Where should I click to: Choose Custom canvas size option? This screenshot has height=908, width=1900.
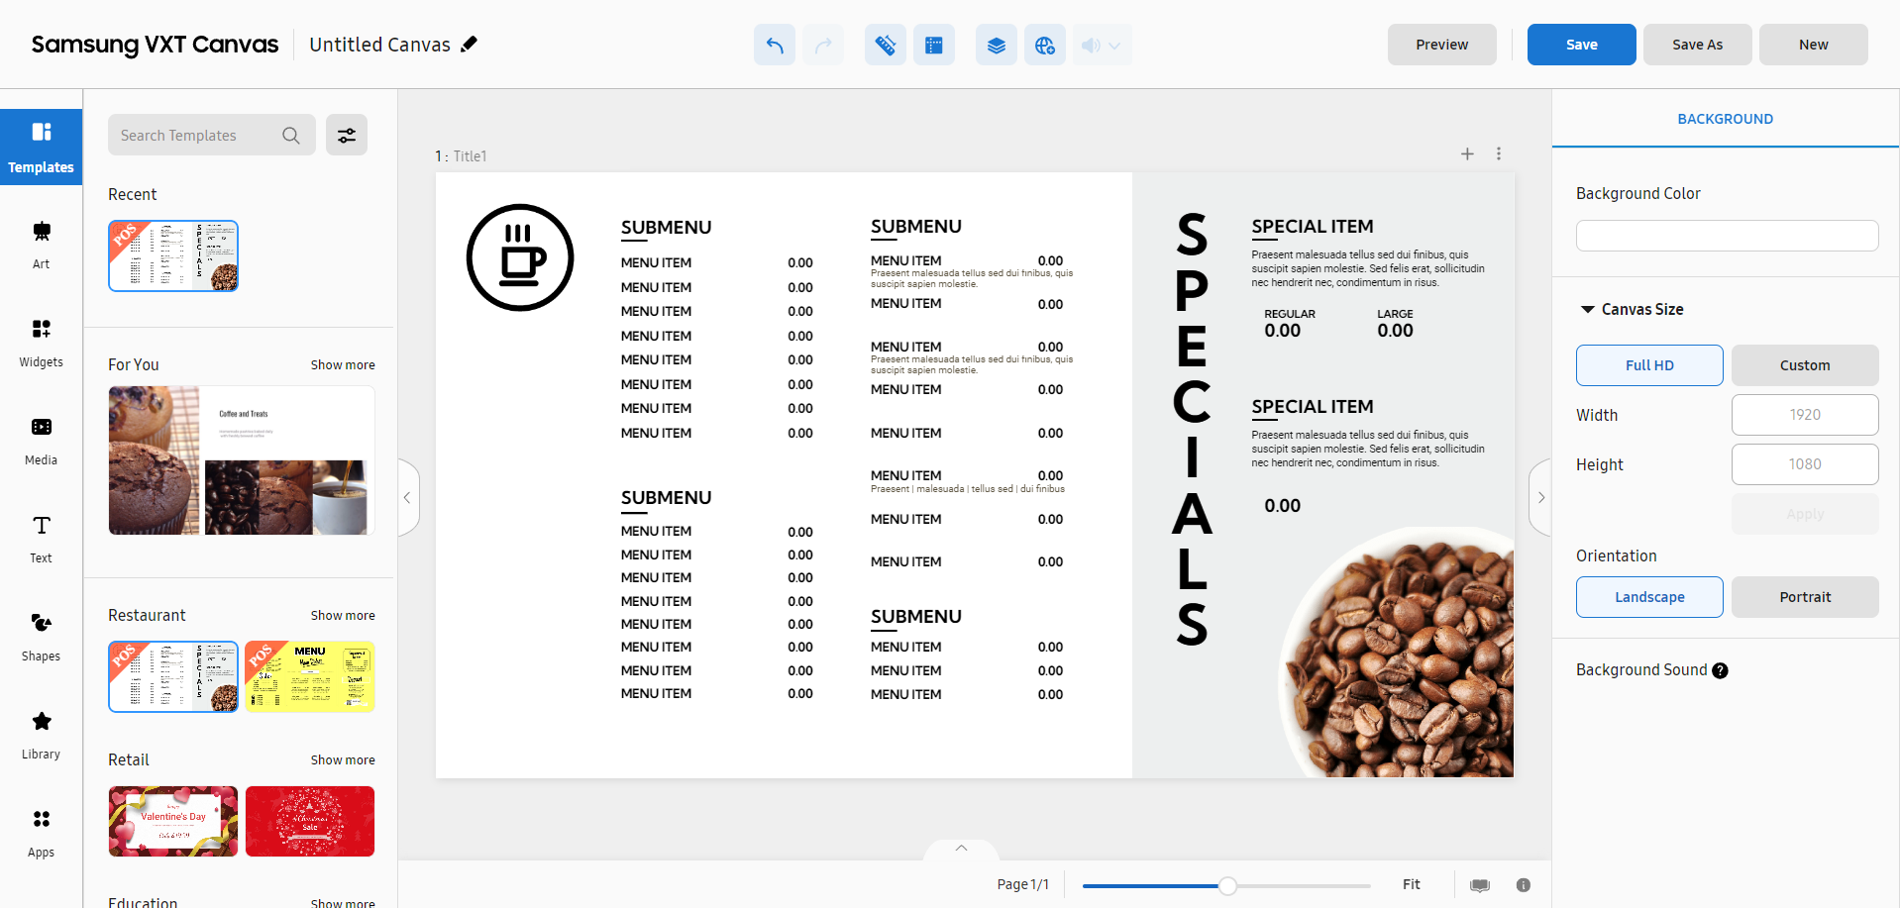point(1804,365)
